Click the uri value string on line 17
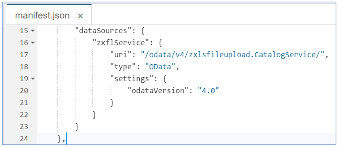The height and width of the screenshot is (147, 338). click(x=232, y=55)
